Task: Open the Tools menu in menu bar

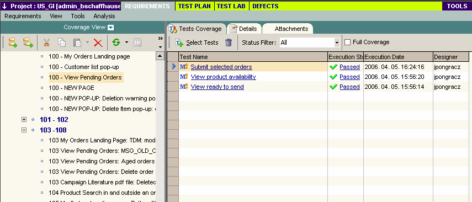Action: pyautogui.click(x=78, y=16)
